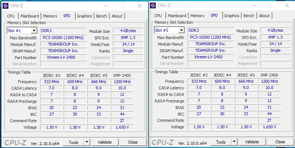The width and height of the screenshot is (295, 148).
Task: Click Module Manuf. TEAMGROUP Inc. field in left window
Action: (x=63, y=44)
